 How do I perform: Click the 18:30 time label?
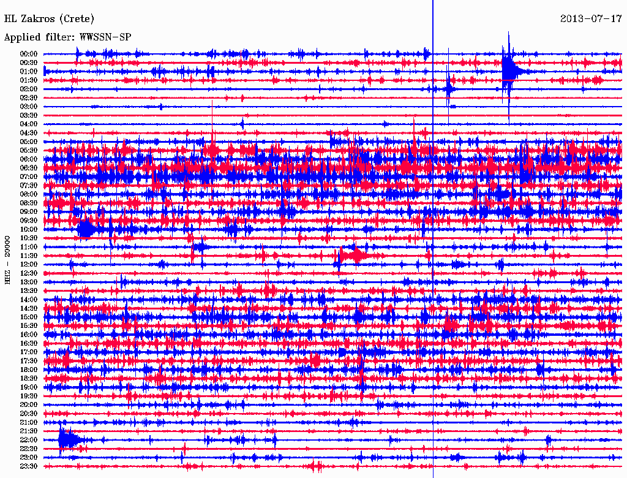pos(29,378)
